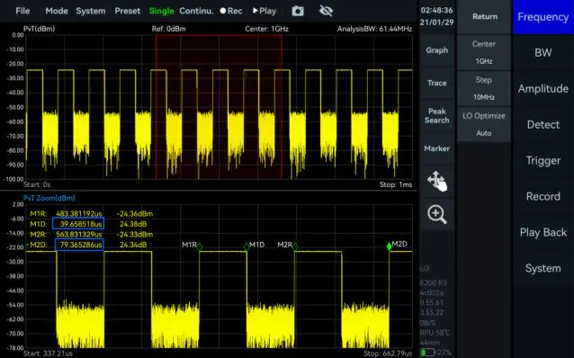Click the M2R marker diamond

(x=295, y=247)
